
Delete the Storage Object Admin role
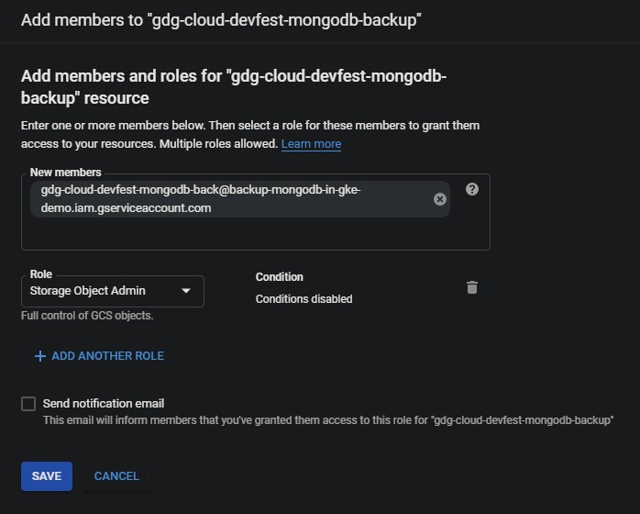coord(472,287)
